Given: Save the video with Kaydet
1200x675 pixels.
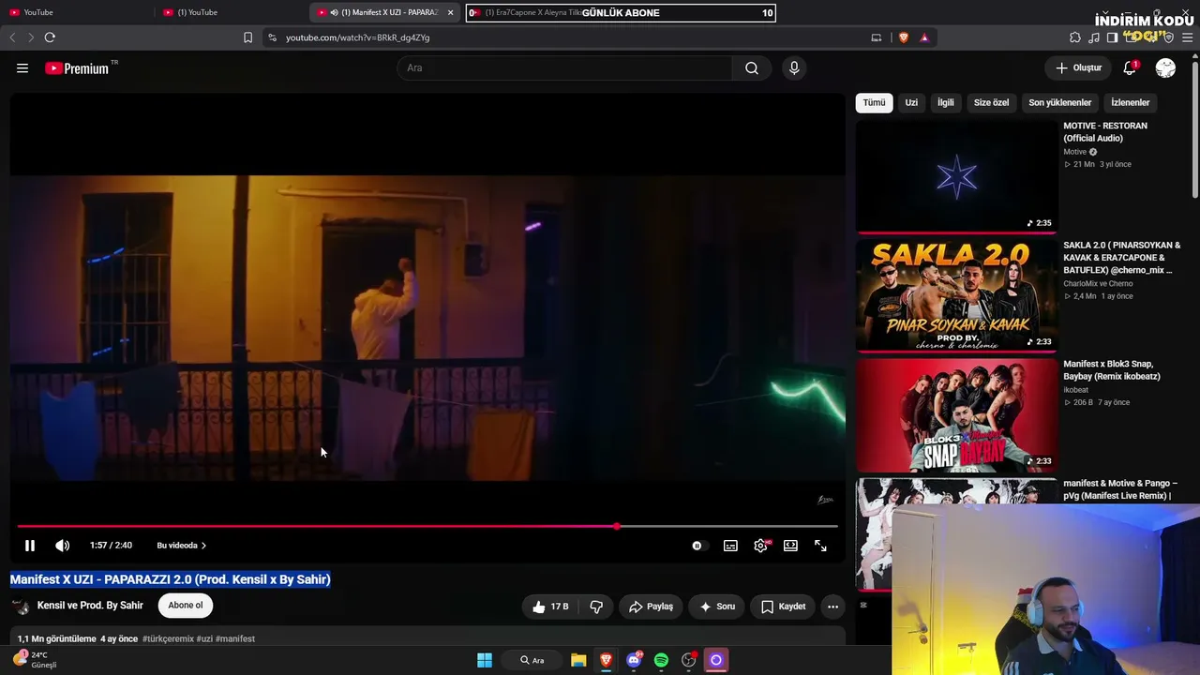Looking at the screenshot, I should (x=783, y=607).
